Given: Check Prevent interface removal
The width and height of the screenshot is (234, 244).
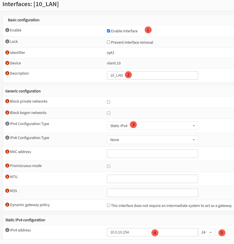Looking at the screenshot, I should click(x=108, y=42).
